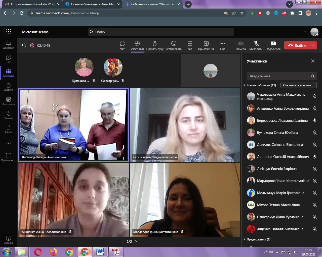Mute everyone with Отключить все мик...
This screenshot has height=257, width=322.
coord(298,85)
